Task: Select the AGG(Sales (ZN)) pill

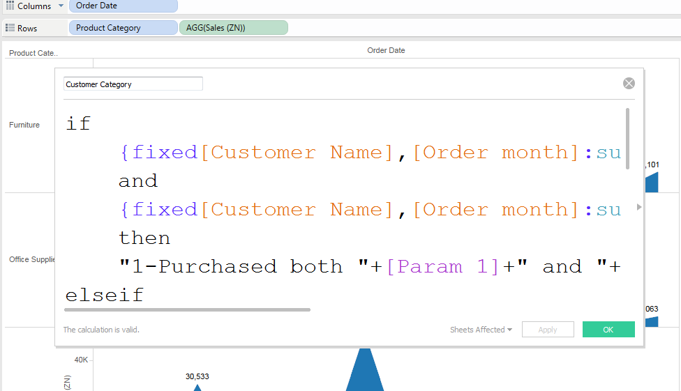Action: [x=233, y=28]
